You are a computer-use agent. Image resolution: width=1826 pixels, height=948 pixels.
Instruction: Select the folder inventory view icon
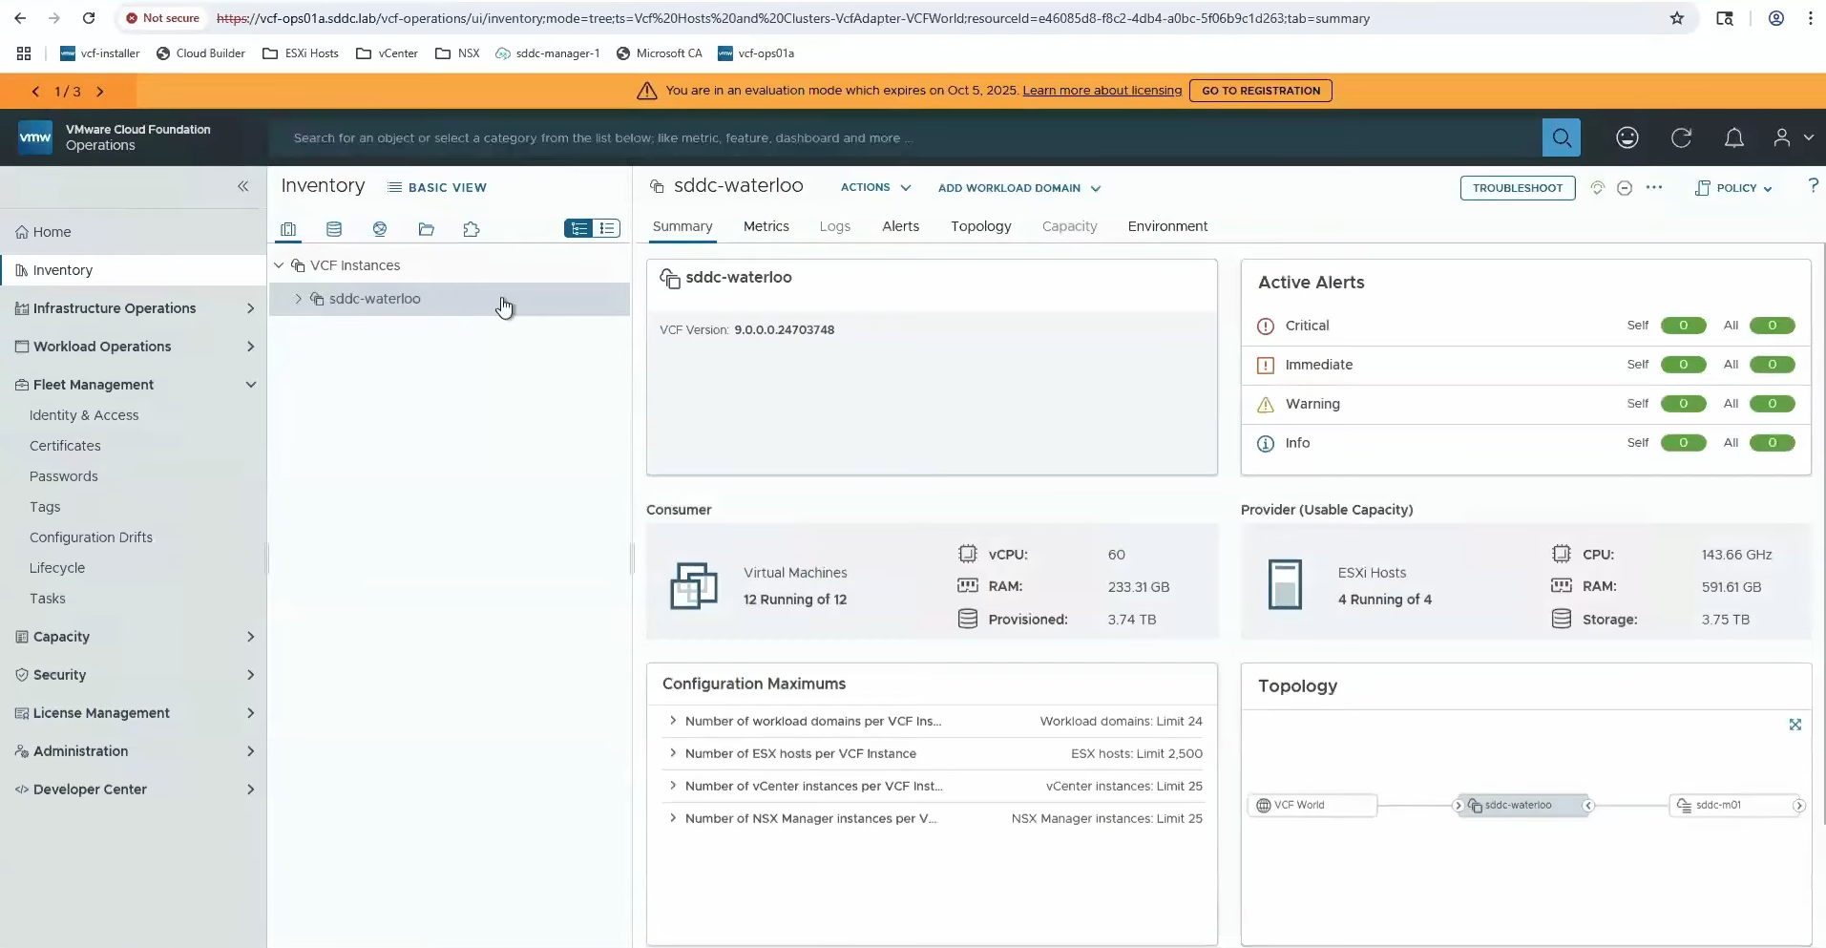(426, 229)
